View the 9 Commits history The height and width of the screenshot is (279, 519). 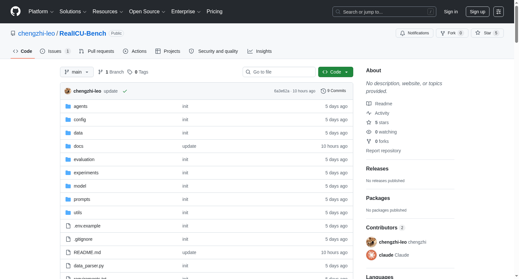pyautogui.click(x=333, y=91)
